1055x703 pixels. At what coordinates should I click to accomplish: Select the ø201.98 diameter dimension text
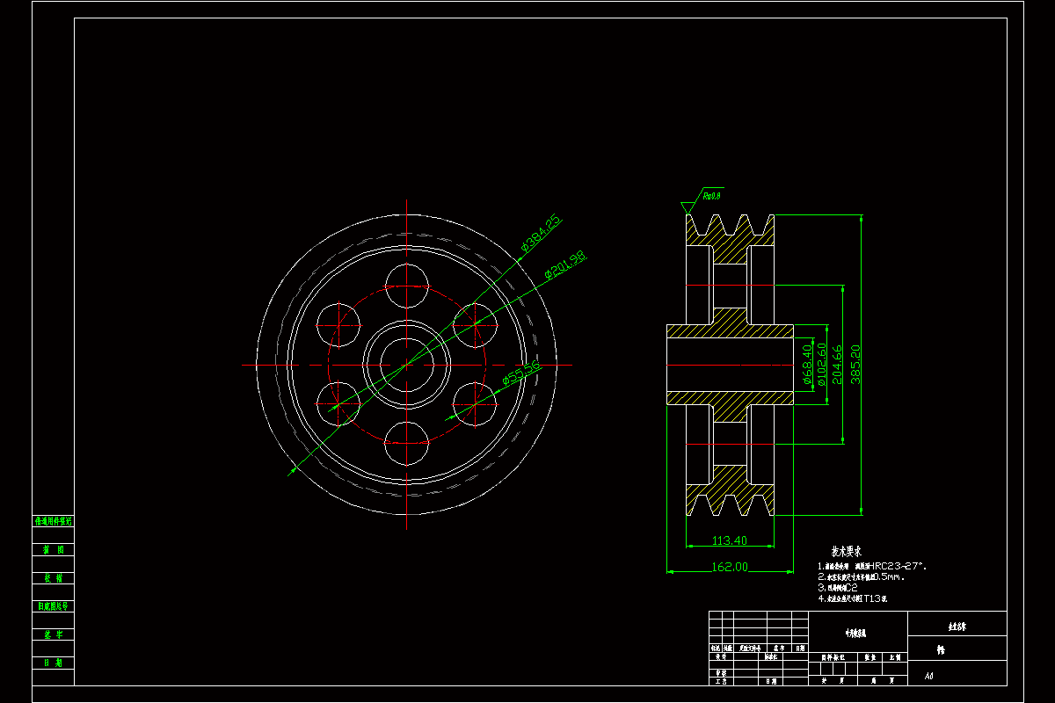565,265
